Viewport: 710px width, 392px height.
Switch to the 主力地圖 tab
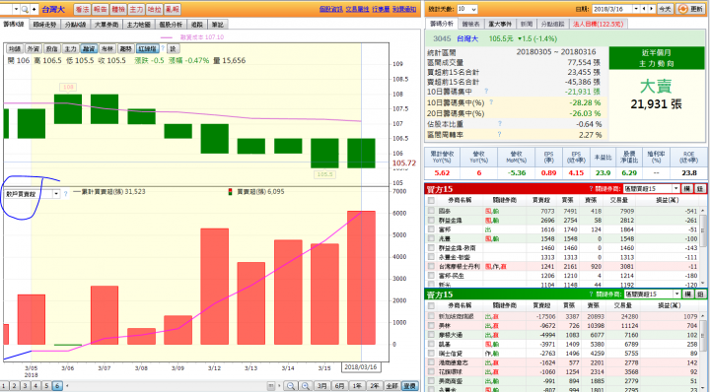138,25
